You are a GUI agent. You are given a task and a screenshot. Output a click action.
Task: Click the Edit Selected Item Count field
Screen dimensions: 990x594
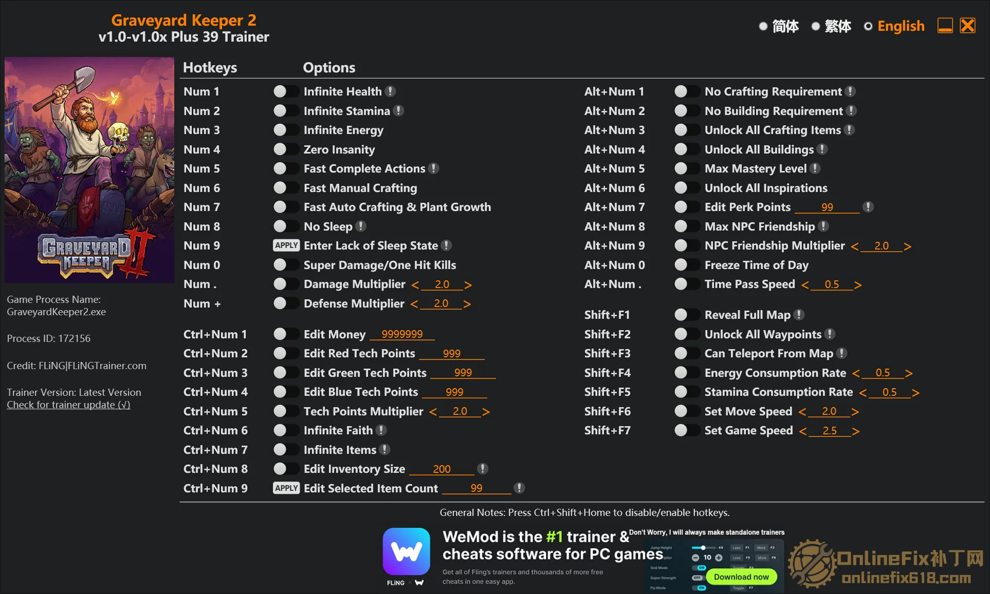pyautogui.click(x=476, y=488)
